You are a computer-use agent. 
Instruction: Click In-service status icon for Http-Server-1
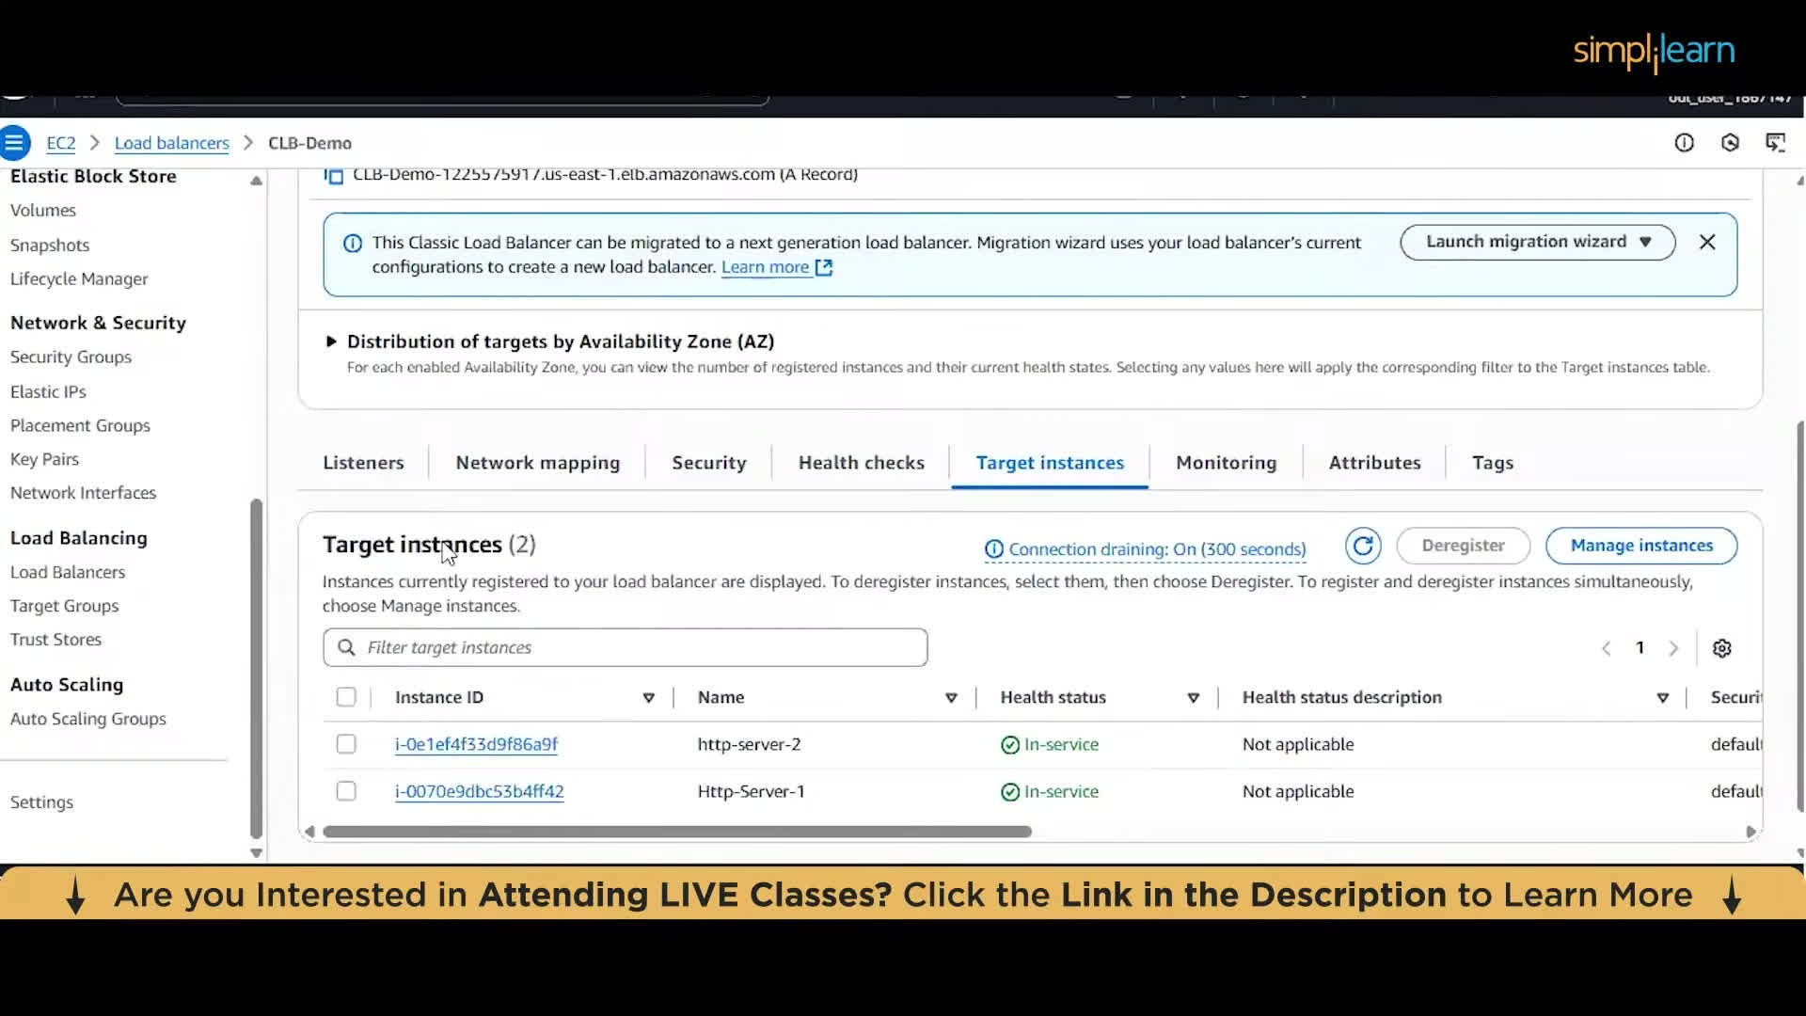(1010, 792)
